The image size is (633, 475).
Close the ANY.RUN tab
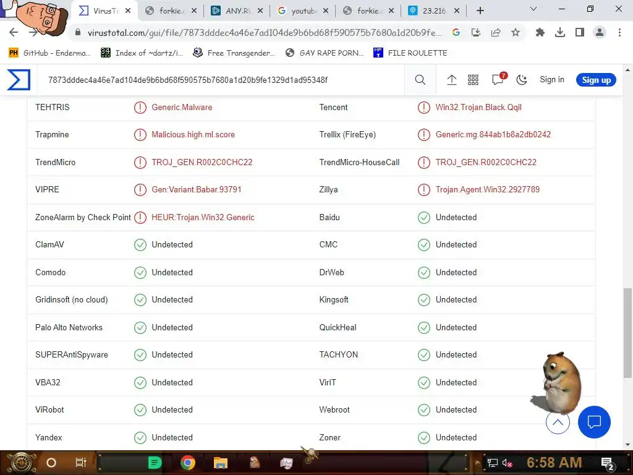coord(260,11)
